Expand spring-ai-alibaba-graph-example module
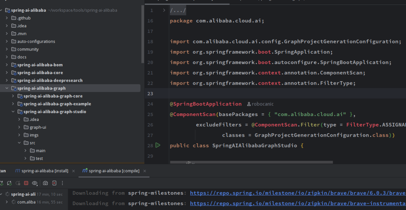 pos(13,104)
